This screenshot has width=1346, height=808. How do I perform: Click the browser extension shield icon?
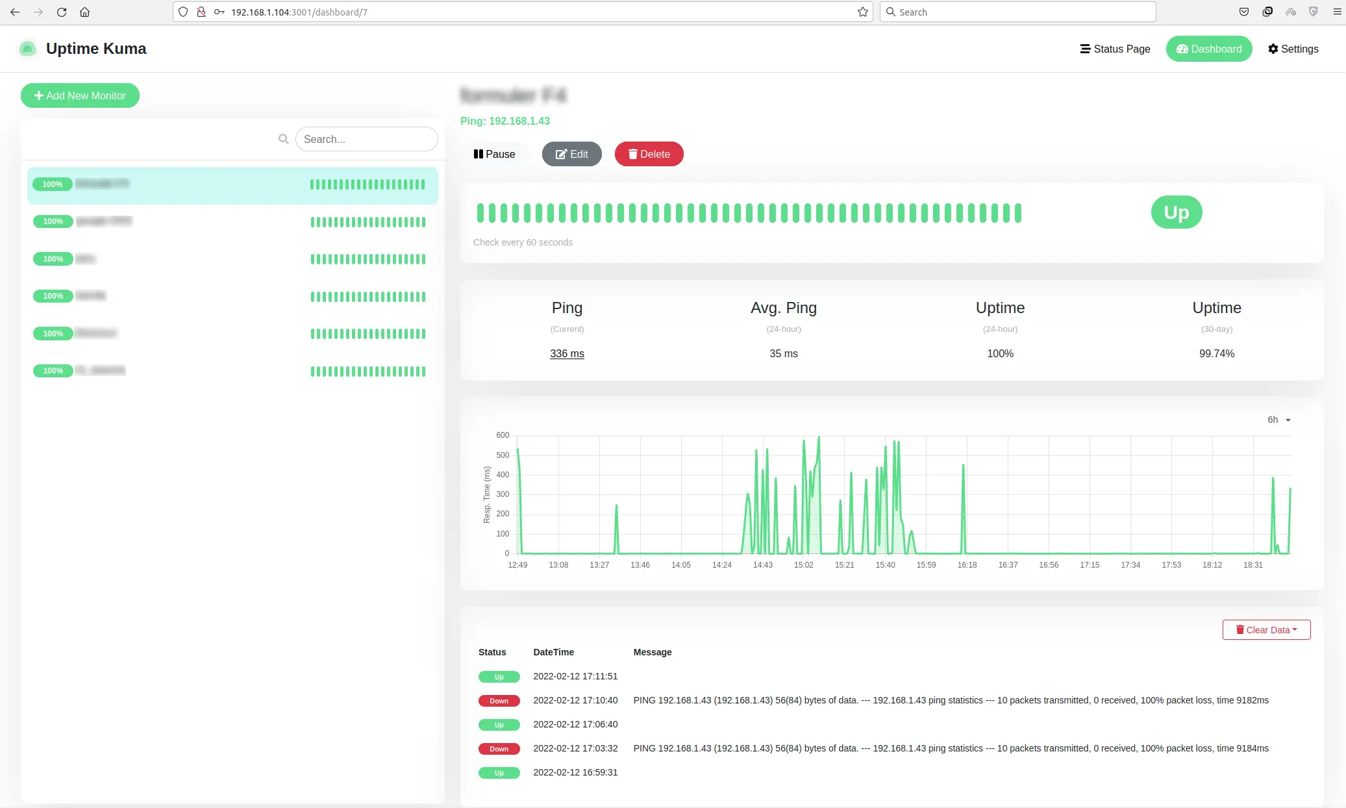(x=1314, y=12)
